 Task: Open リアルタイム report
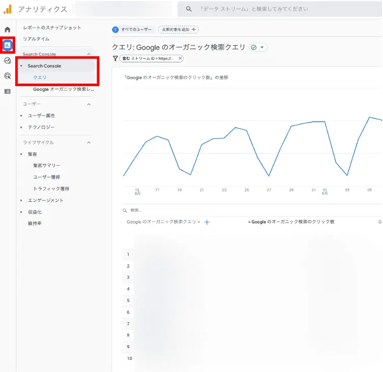pyautogui.click(x=36, y=39)
